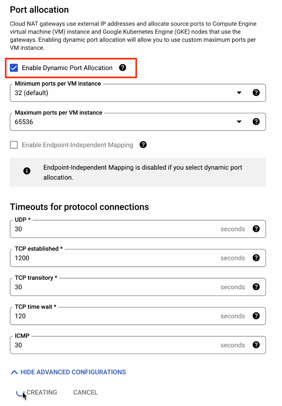This screenshot has width=282, height=406.
Task: Open UDP timeout help icon
Action: (256, 229)
